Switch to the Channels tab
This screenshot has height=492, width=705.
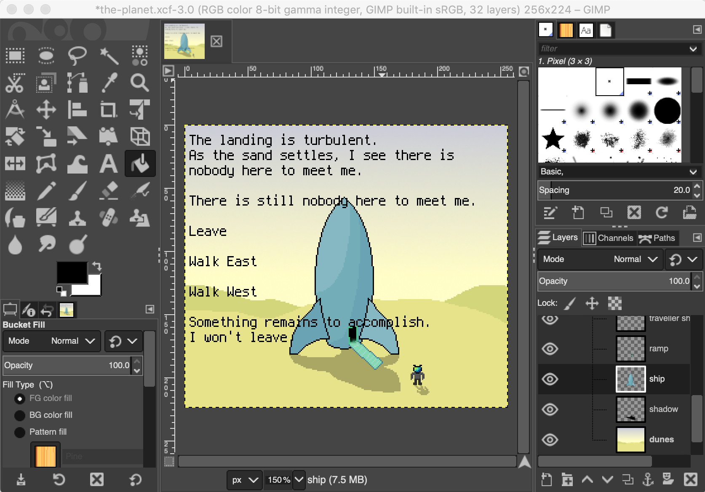609,238
